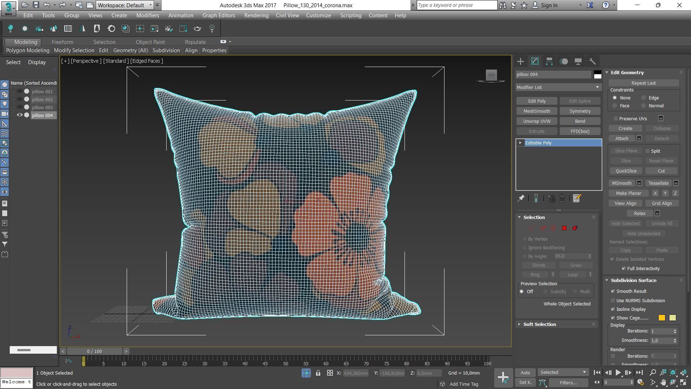Switch to the Modify panel icon
The width and height of the screenshot is (691, 389).
click(x=535, y=62)
